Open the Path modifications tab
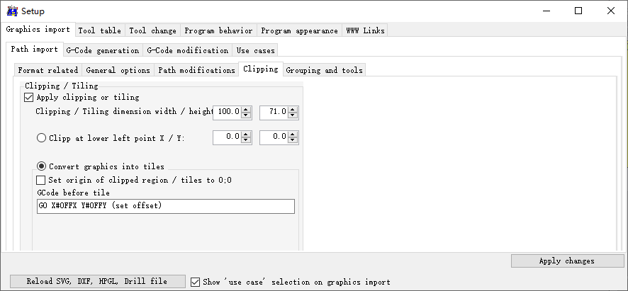Screen dimensions: 628x291 pyautogui.click(x=196, y=70)
